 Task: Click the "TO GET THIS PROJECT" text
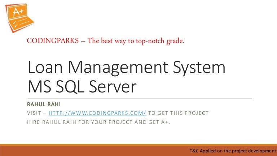[178, 113]
